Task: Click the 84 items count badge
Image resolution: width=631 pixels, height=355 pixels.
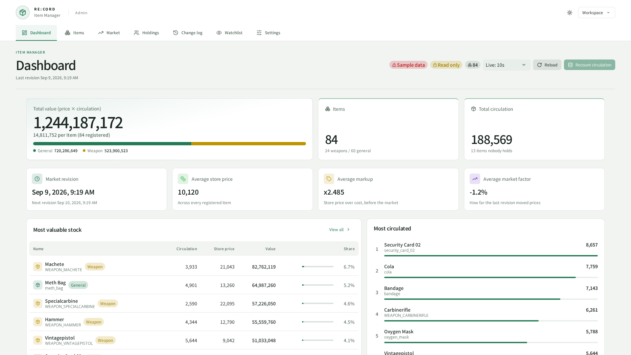Action: tap(473, 65)
